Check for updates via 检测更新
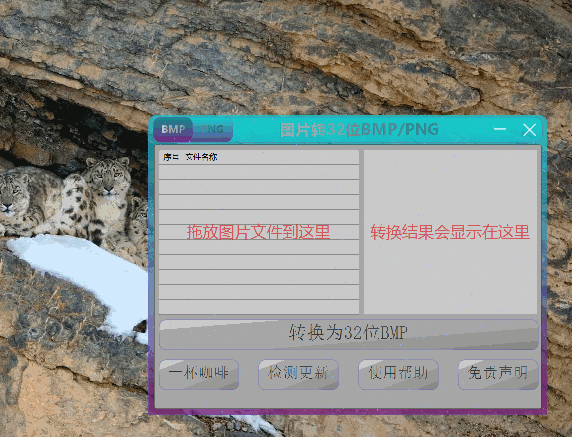The width and height of the screenshot is (572, 437). pos(298,374)
